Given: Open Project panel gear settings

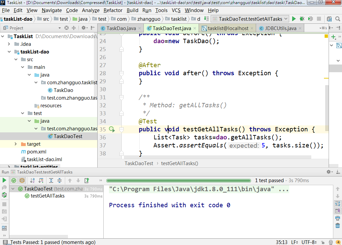Looking at the screenshot, I should click(x=84, y=28).
